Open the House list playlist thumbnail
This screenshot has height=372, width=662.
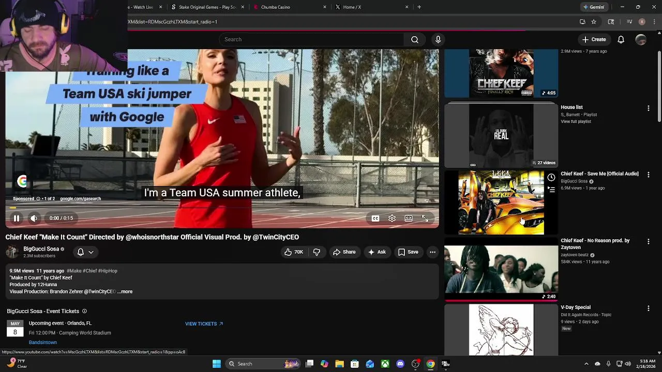501,136
